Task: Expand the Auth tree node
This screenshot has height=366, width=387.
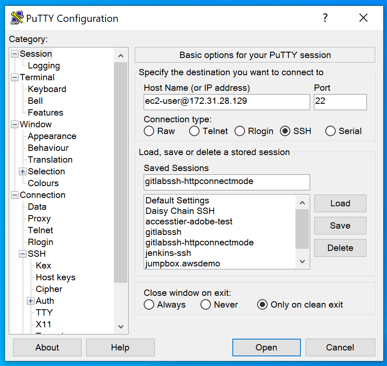Action: pos(31,301)
